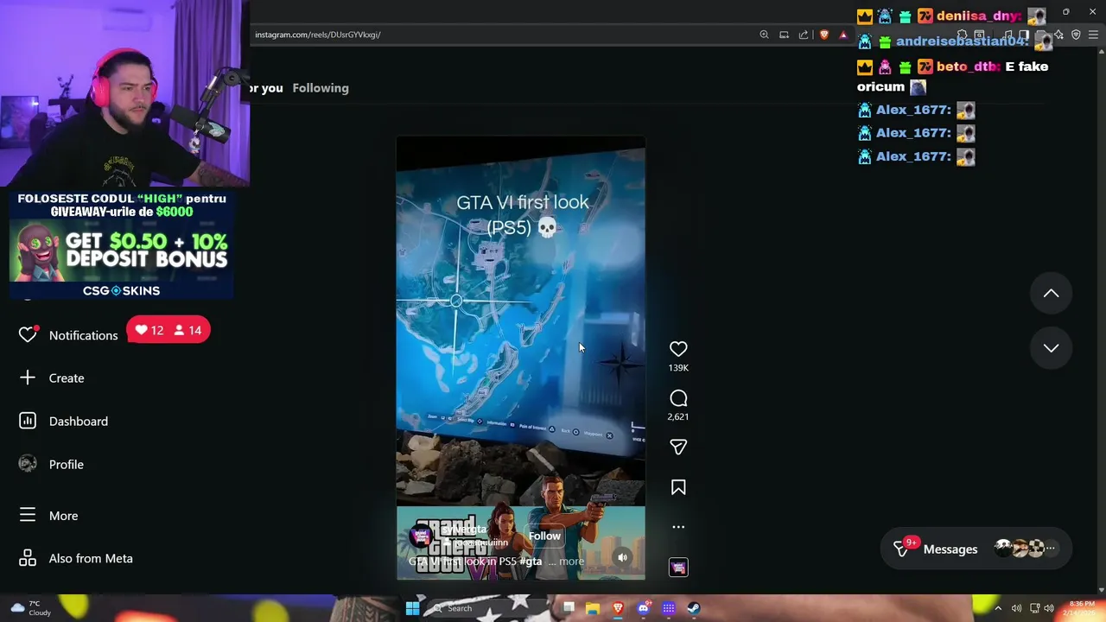Open Steam from taskbar
The height and width of the screenshot is (622, 1106).
coord(694,608)
